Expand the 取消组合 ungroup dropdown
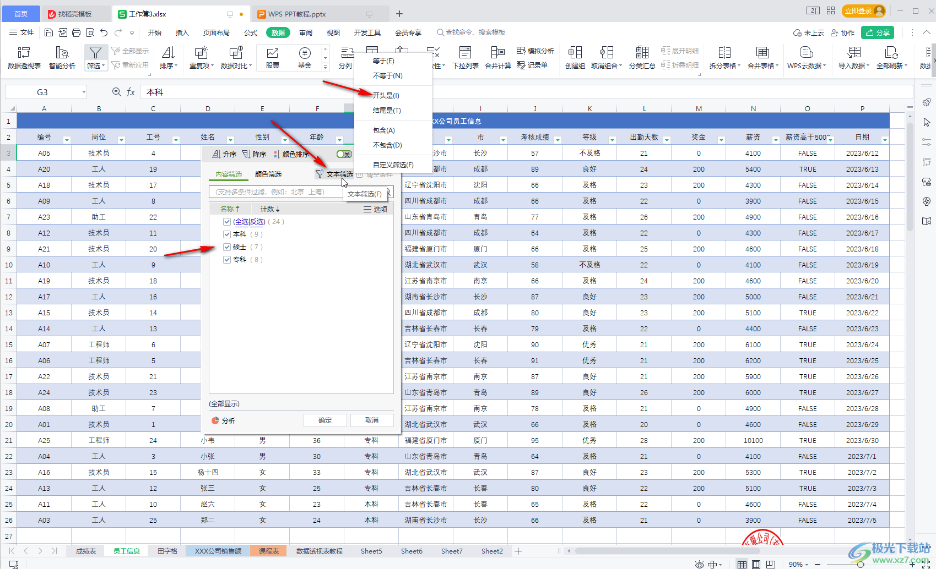The height and width of the screenshot is (569, 936). [620, 65]
